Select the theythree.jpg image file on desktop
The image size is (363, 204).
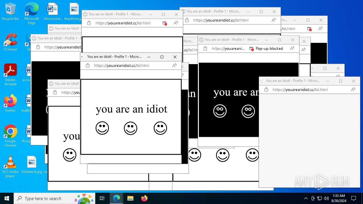(x=74, y=12)
